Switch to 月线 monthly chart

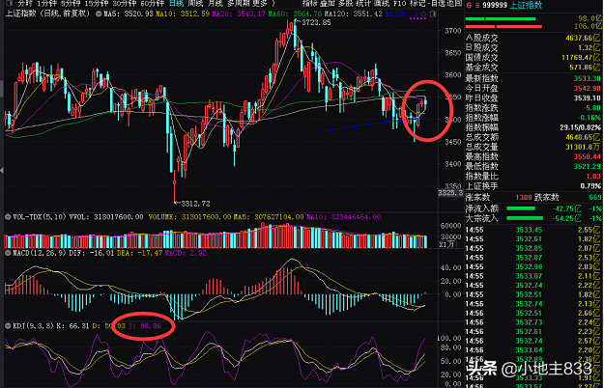click(216, 4)
